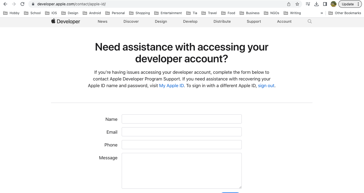Click the sign out link

pos(266,86)
